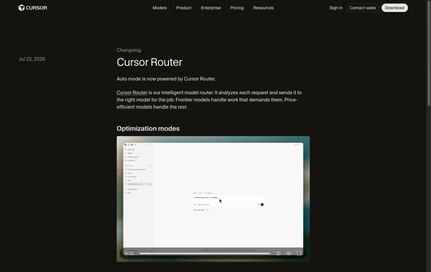
Task: Click the page's vertical scrollbar thumb
Action: click(429, 53)
